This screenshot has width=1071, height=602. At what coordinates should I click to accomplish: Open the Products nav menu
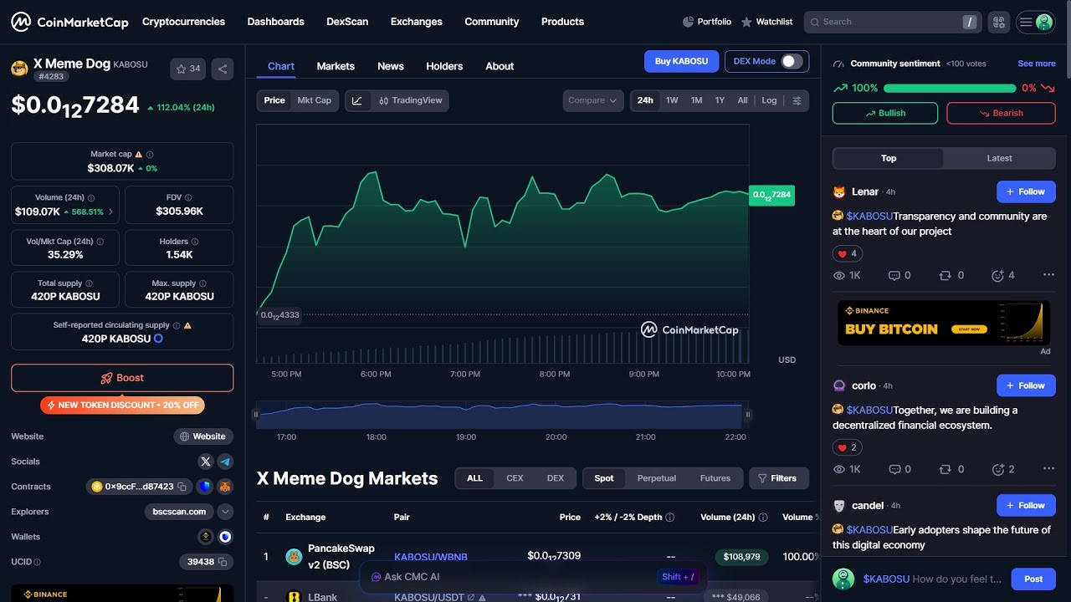tap(562, 22)
